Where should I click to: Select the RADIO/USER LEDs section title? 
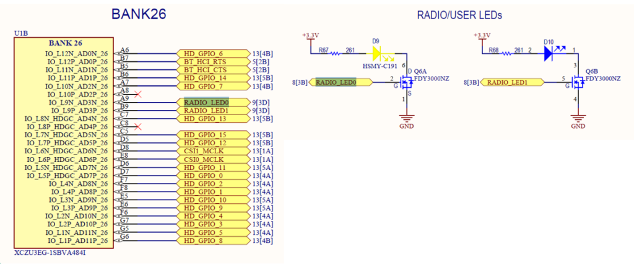pos(459,14)
